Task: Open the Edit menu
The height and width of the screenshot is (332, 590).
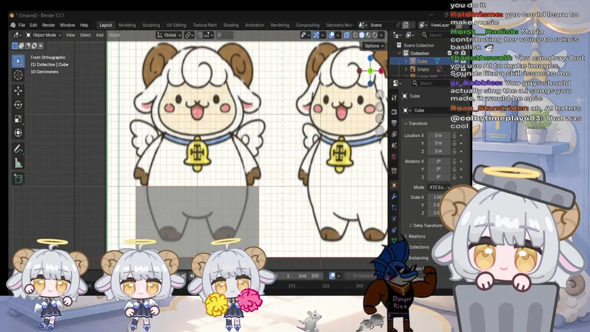Action: coord(34,25)
